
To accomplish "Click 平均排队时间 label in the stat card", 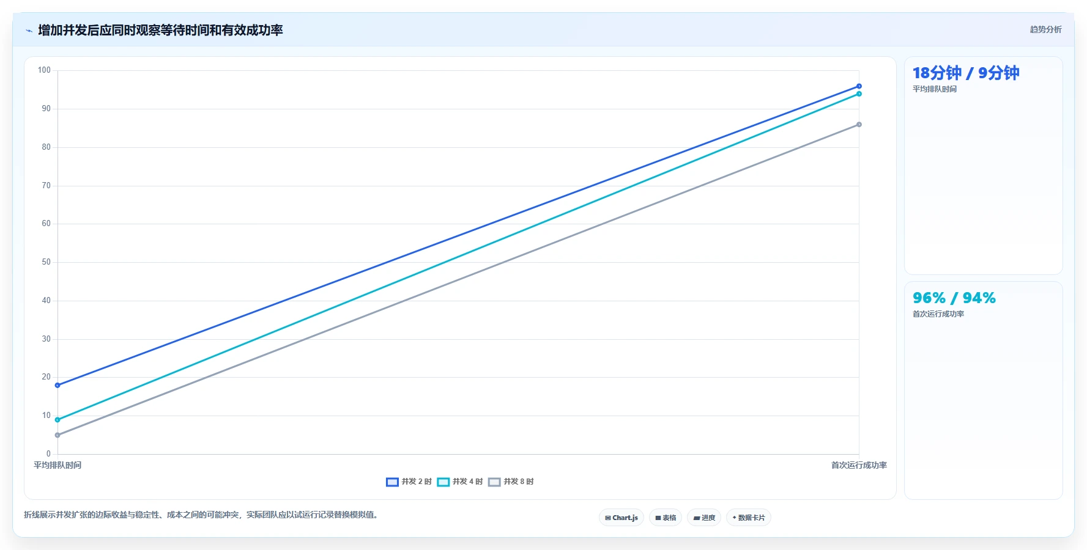I will click(935, 89).
